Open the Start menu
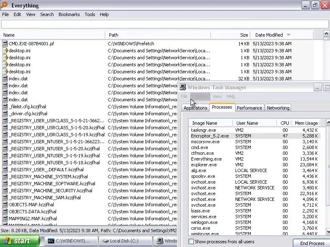This screenshot has width=330, height=247. coord(19,241)
